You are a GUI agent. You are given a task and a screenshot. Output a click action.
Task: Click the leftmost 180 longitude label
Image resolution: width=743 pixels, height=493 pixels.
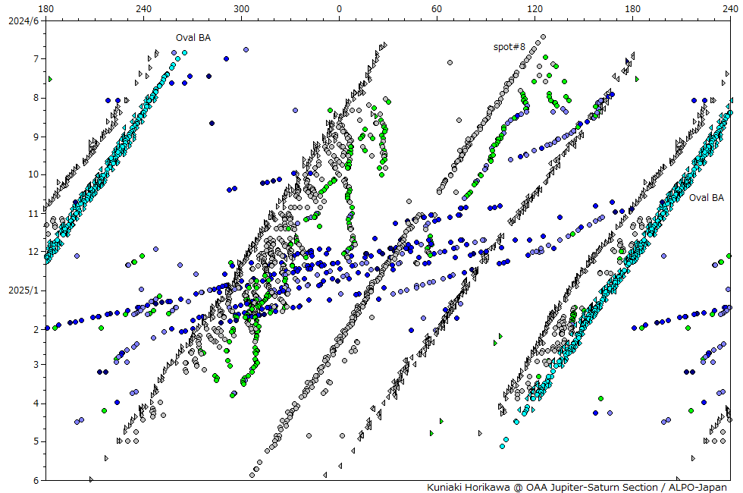click(x=45, y=9)
